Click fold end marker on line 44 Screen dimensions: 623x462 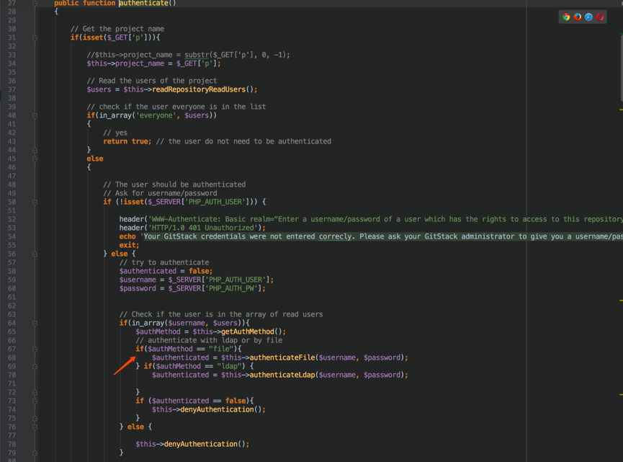click(x=35, y=151)
